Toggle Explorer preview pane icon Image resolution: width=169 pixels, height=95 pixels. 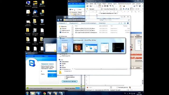click(x=125, y=23)
